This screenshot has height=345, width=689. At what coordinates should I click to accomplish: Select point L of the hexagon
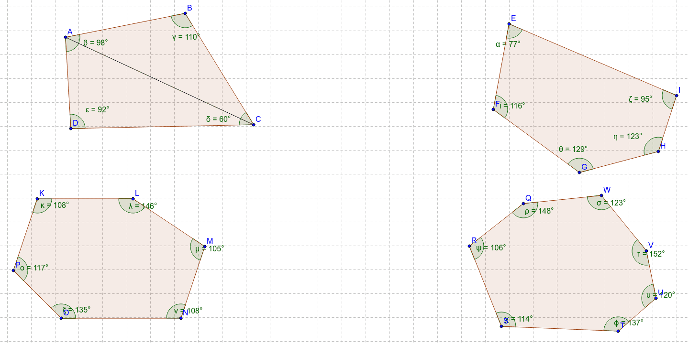(133, 199)
